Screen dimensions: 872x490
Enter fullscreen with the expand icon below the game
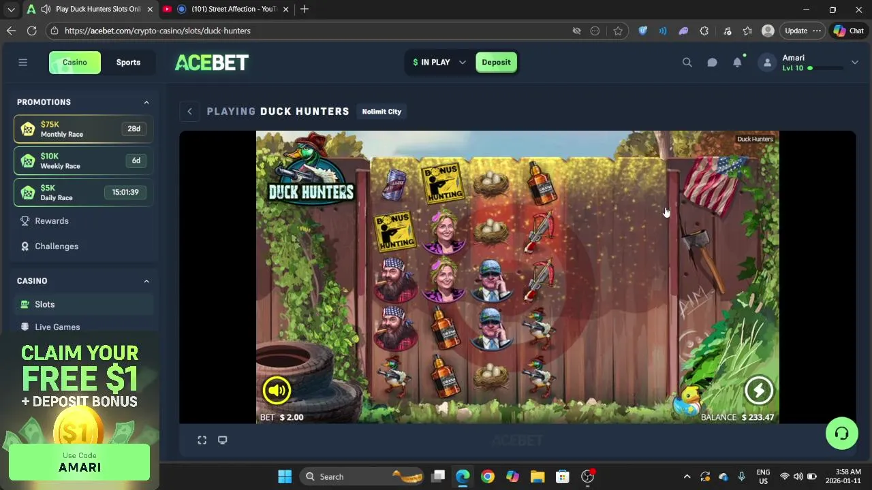(202, 440)
